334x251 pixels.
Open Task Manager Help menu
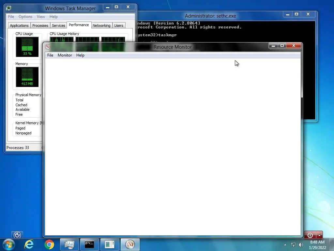tap(53, 17)
